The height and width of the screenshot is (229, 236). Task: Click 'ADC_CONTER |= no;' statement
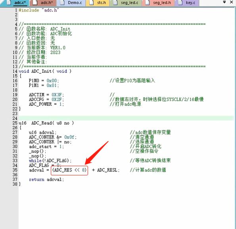coord(50,142)
